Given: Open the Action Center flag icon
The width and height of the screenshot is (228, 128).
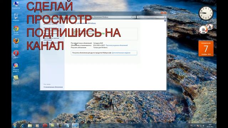Looking at the screenshot, I should 198,126.
